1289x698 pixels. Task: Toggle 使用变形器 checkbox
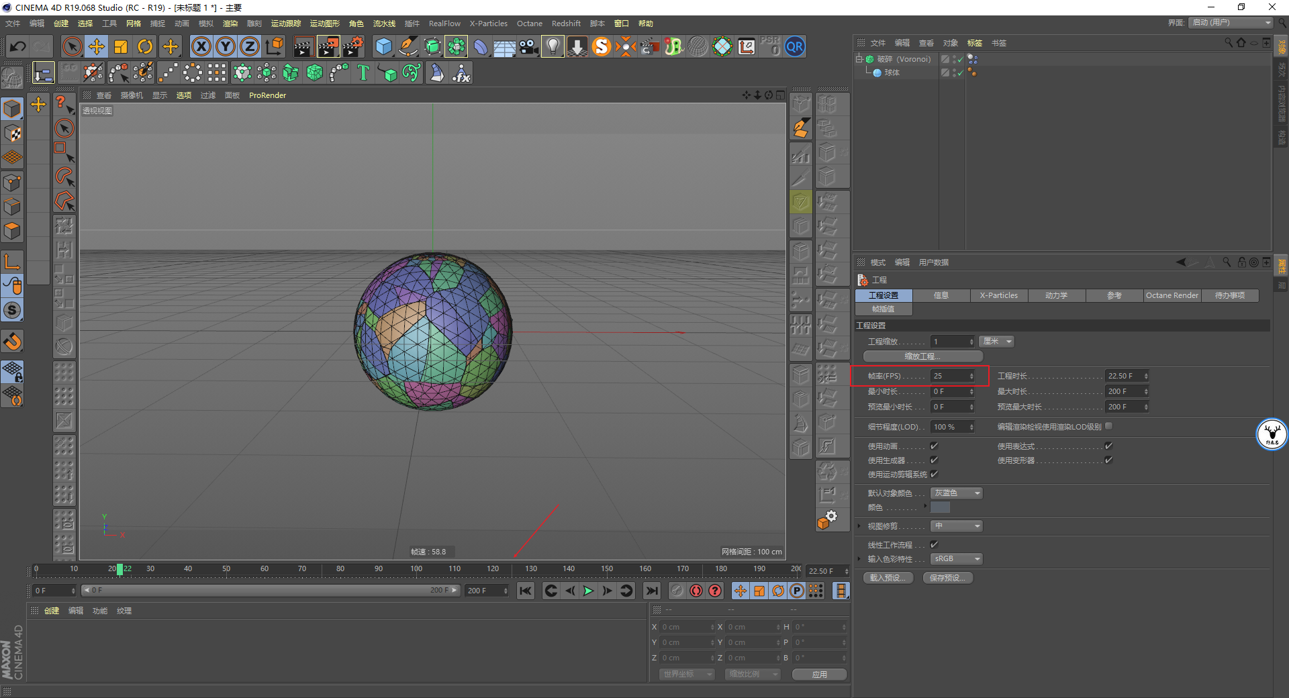1108,460
